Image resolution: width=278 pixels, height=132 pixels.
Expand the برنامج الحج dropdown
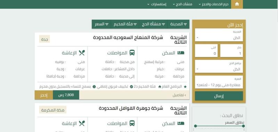tap(219, 67)
